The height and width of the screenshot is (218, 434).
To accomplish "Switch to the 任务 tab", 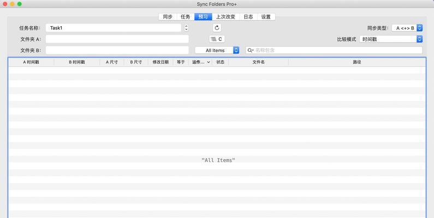I will tap(186, 17).
